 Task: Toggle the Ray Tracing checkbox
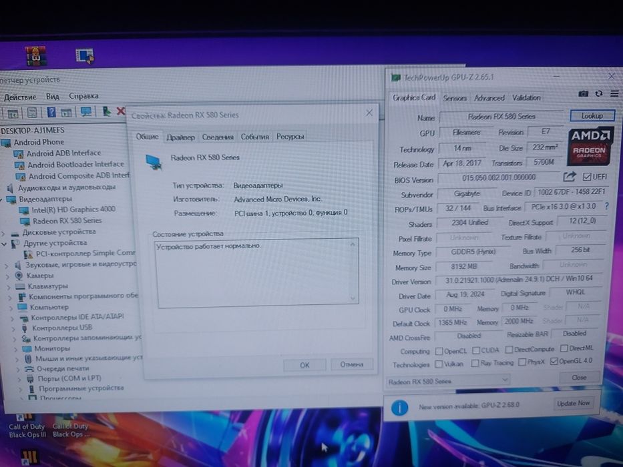coord(475,363)
